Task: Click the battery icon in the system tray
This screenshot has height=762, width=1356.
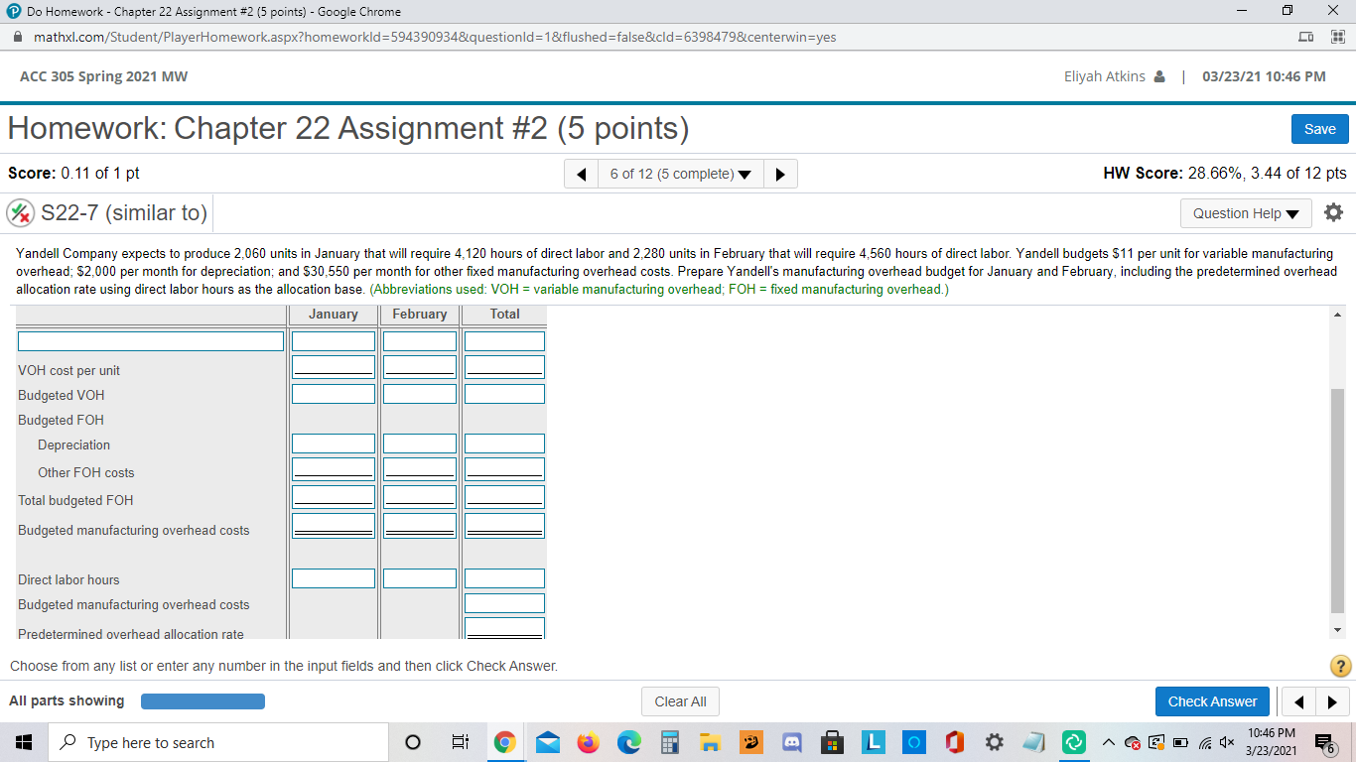Action: (x=1180, y=741)
